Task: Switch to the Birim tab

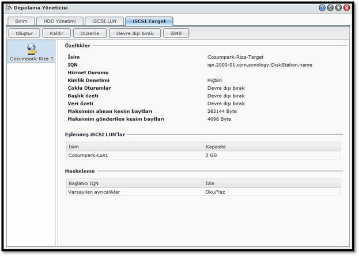Action: click(x=21, y=21)
